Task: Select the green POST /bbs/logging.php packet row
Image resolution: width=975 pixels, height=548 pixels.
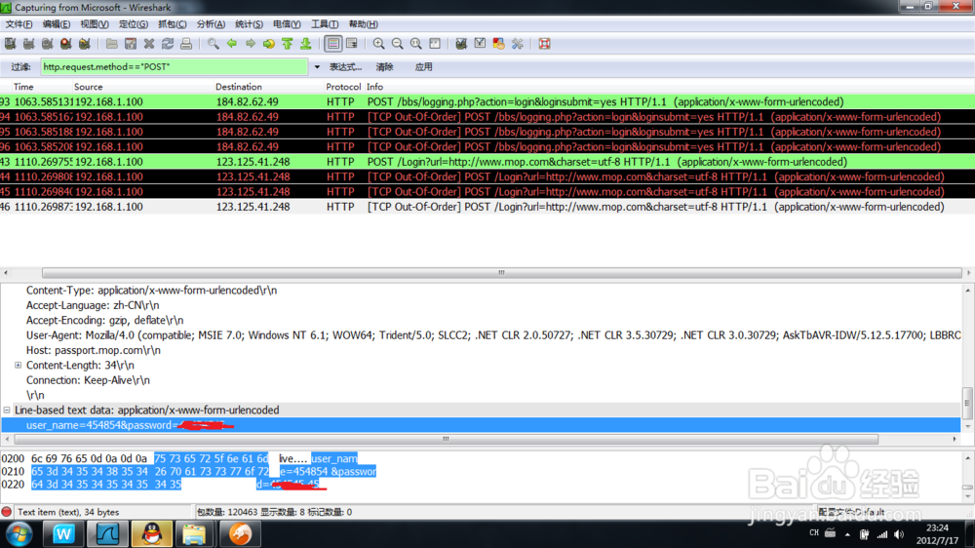Action: tap(487, 102)
